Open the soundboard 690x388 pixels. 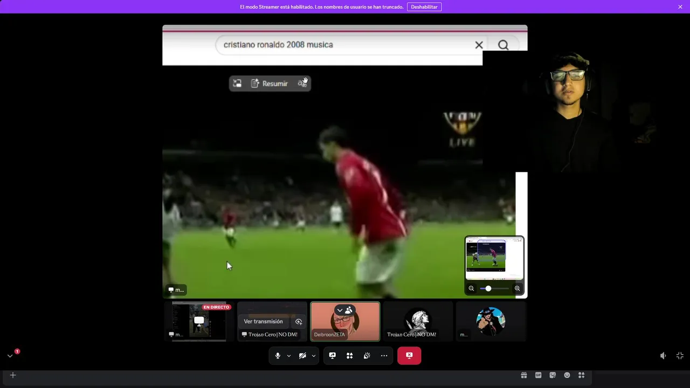pyautogui.click(x=367, y=356)
